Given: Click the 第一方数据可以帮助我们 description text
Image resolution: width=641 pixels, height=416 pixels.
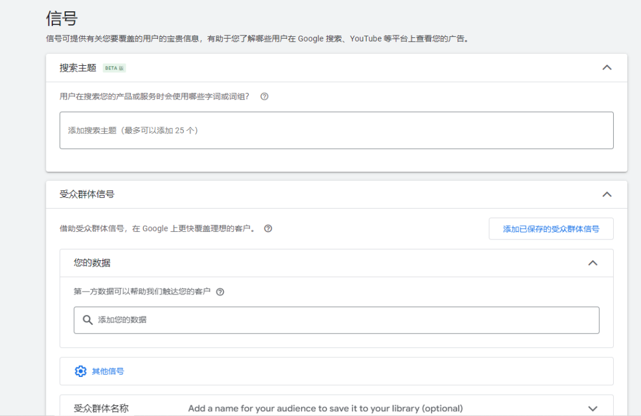Looking at the screenshot, I should tap(142, 292).
